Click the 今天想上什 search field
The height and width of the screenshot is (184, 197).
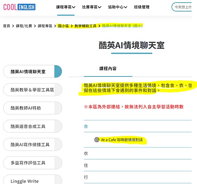[x=182, y=7]
